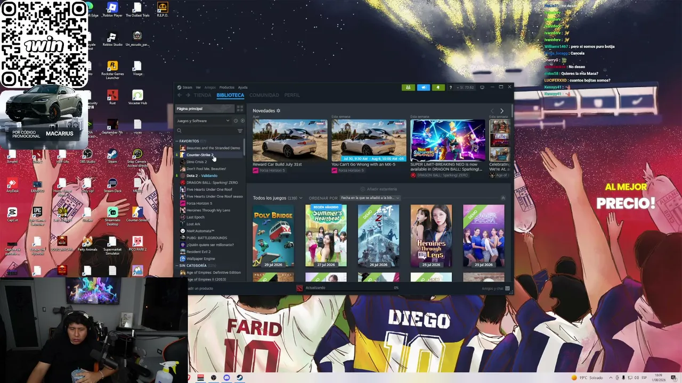
Task: Click Añadir estantería
Action: 378,189
